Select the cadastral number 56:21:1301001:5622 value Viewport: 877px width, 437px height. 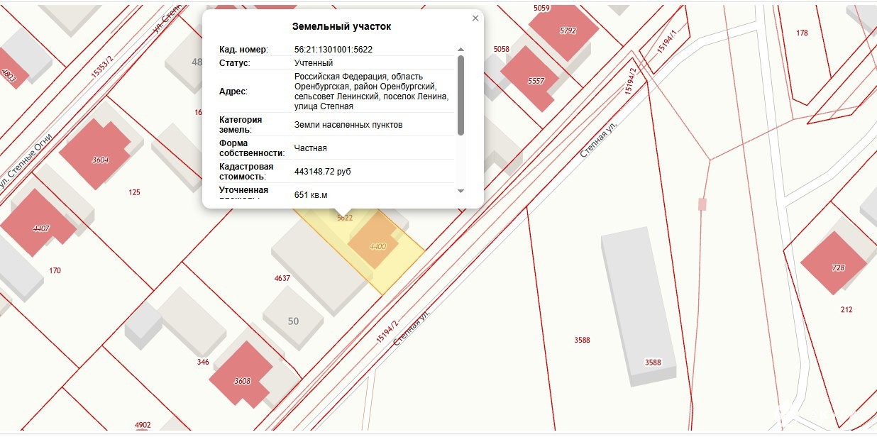click(333, 50)
